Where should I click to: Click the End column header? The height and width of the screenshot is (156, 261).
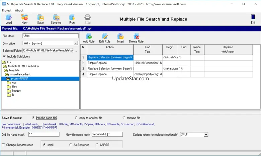184,50
